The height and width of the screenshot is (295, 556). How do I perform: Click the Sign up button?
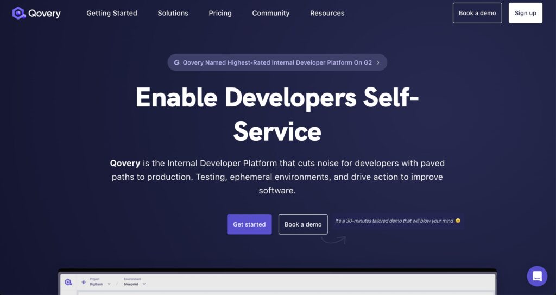coord(526,13)
